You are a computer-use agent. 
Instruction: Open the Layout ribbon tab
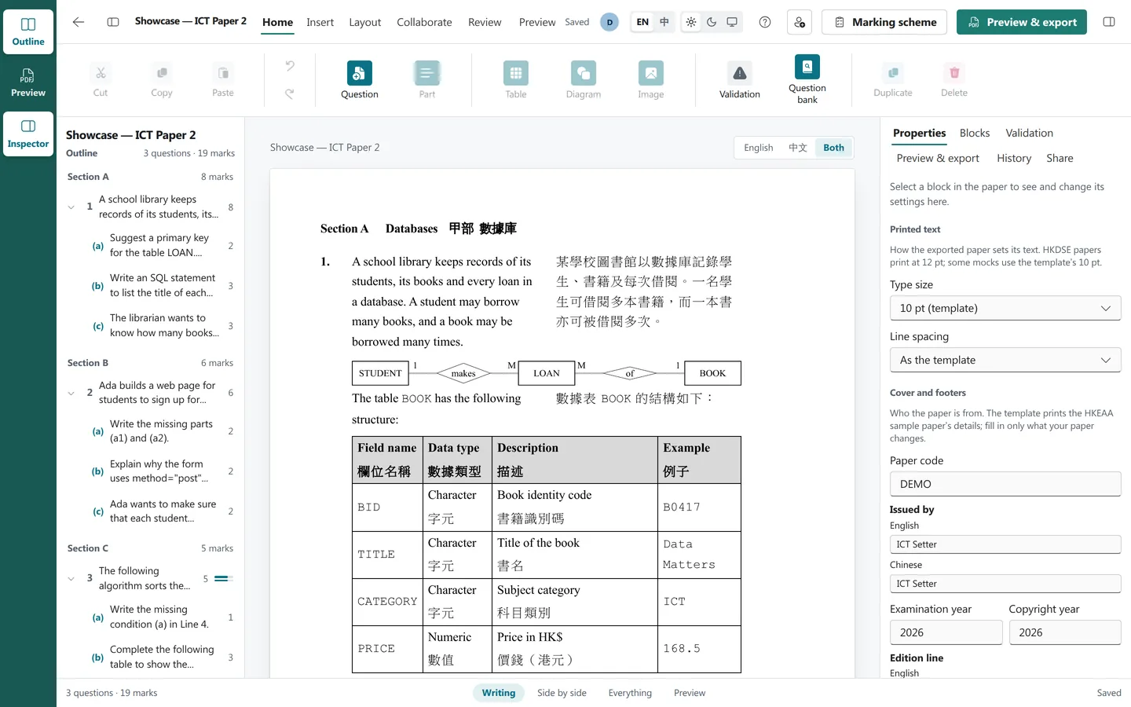coord(364,22)
